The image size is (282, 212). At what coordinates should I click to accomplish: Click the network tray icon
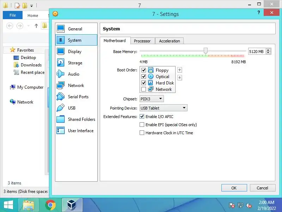(x=240, y=205)
